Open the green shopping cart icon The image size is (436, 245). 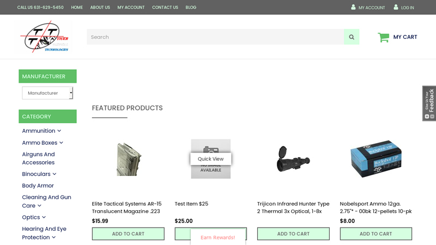pyautogui.click(x=384, y=37)
